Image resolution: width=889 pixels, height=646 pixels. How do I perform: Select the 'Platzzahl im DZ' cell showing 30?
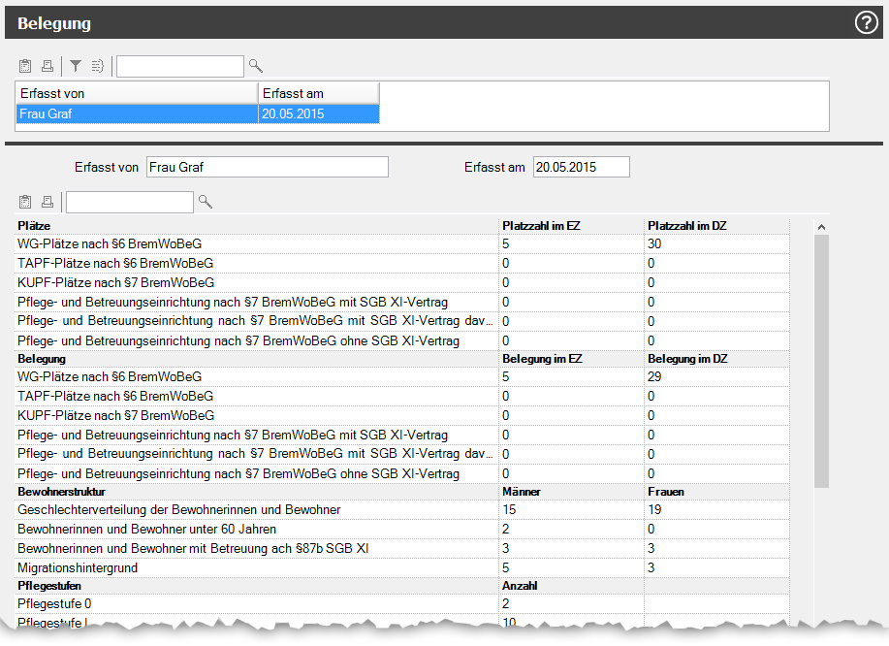tap(715, 244)
